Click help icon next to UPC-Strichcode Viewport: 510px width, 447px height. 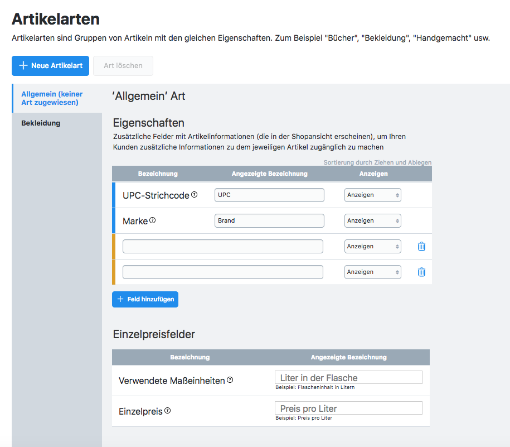click(195, 195)
